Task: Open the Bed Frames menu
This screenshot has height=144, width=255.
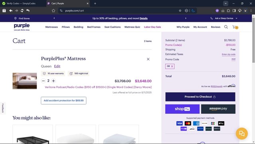Action: pyautogui.click(x=94, y=27)
